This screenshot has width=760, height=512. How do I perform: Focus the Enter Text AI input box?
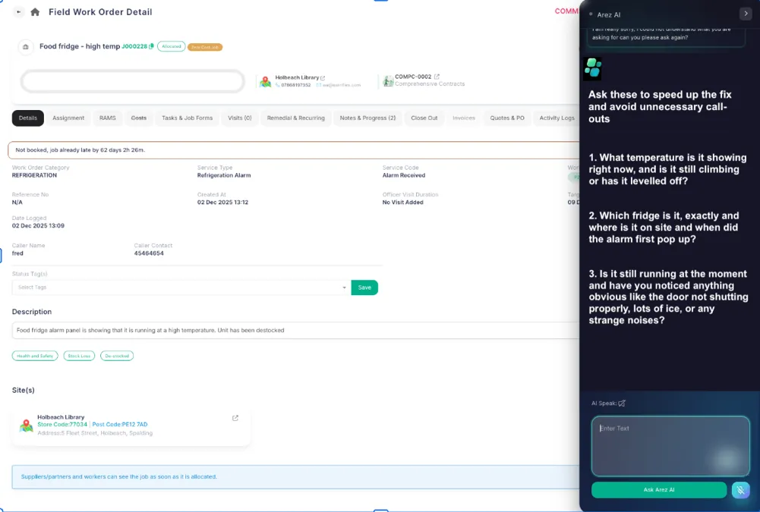pos(670,446)
